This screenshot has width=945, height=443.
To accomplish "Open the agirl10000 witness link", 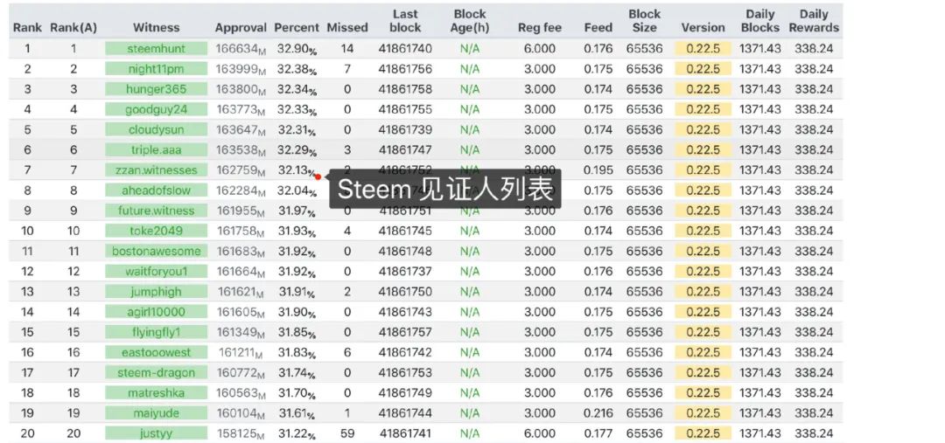I will click(156, 312).
